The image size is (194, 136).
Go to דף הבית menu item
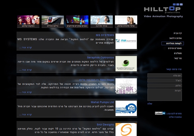click(177, 33)
